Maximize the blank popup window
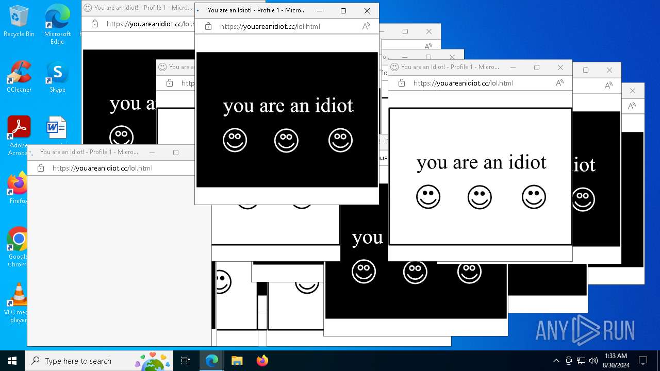 [176, 152]
